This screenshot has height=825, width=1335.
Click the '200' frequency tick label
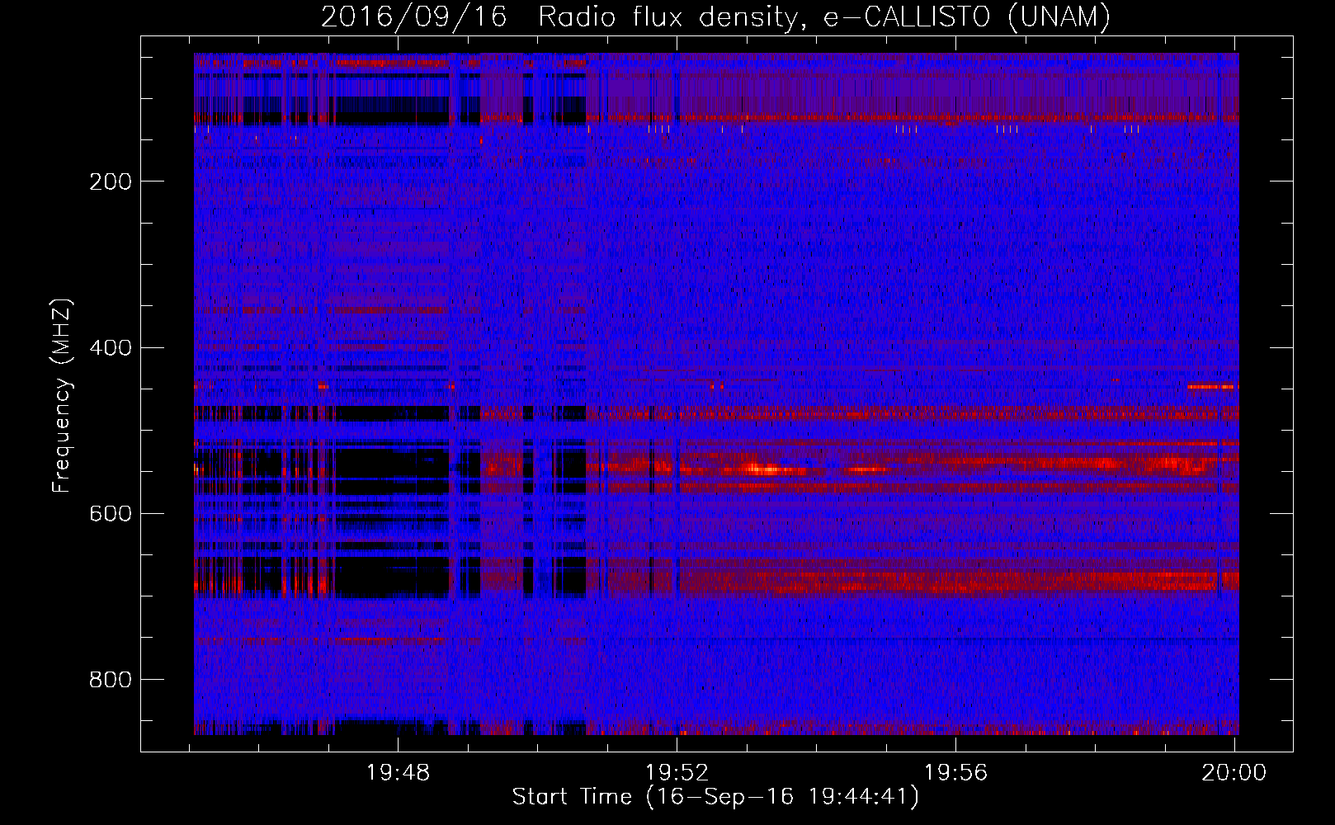(x=111, y=181)
